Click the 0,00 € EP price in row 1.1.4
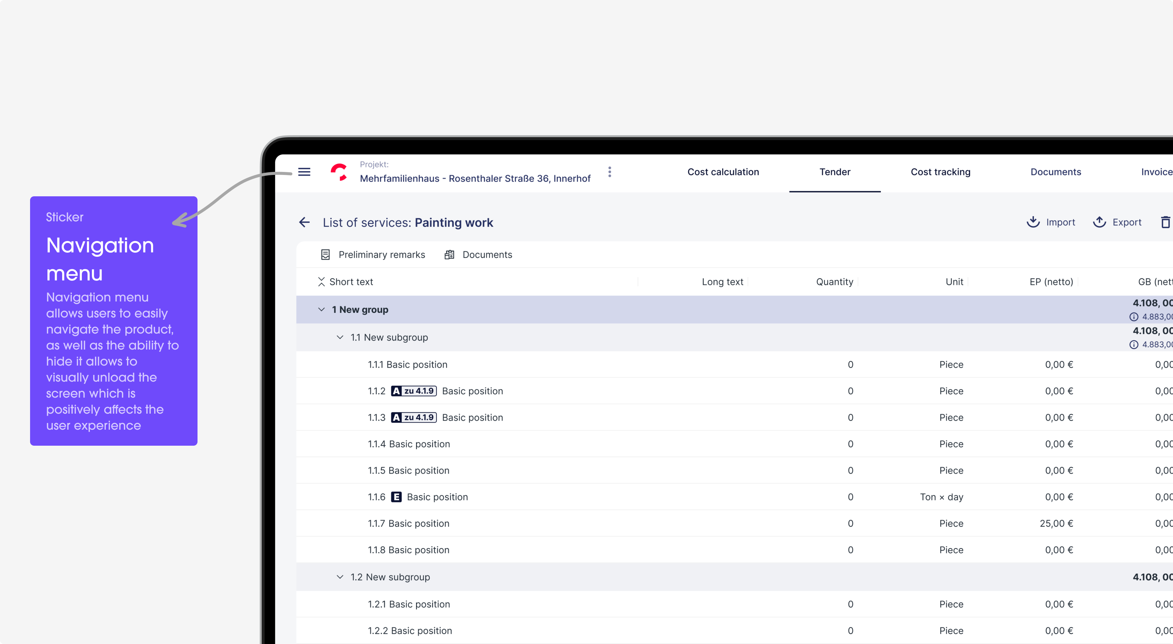 [1059, 444]
